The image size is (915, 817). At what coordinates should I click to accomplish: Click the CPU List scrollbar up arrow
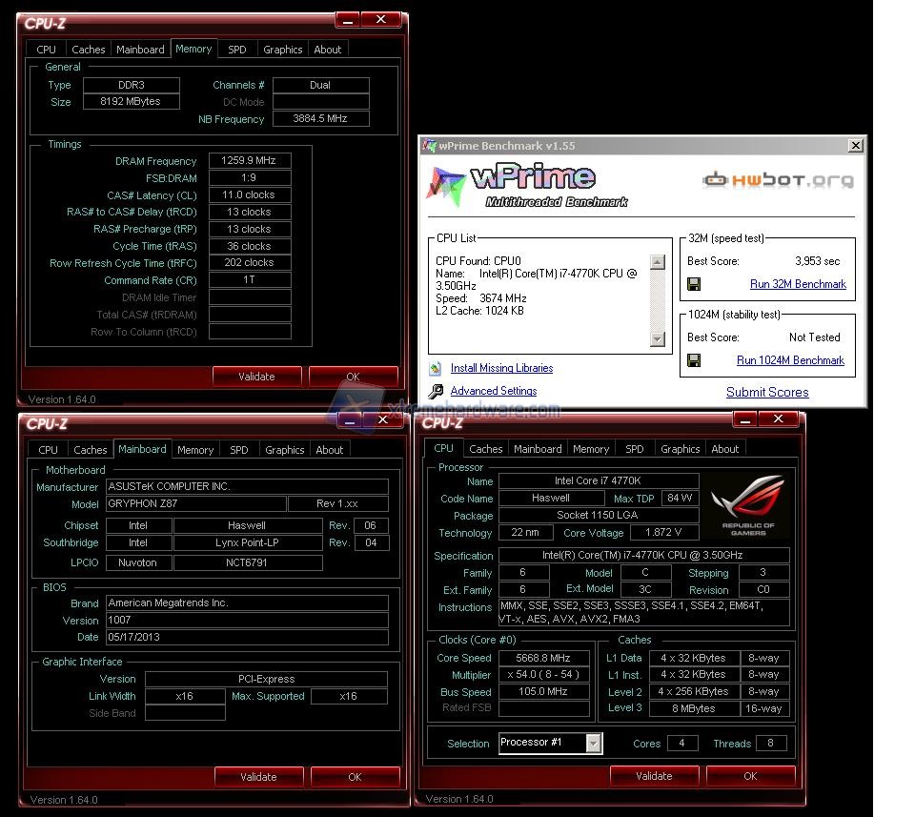pyautogui.click(x=657, y=262)
